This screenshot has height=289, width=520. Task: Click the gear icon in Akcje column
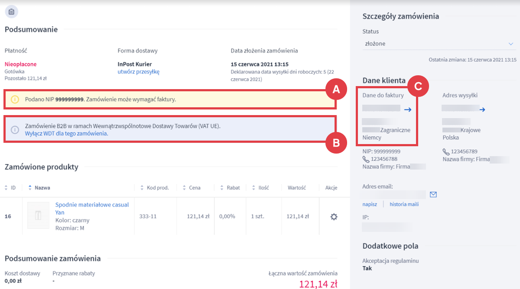coord(334,217)
